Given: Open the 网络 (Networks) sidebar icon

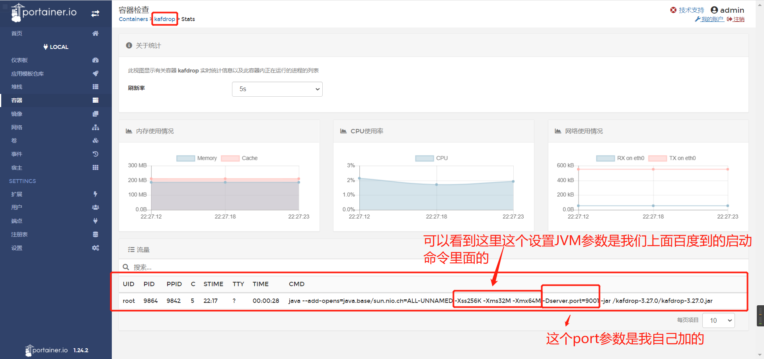Looking at the screenshot, I should pos(95,127).
